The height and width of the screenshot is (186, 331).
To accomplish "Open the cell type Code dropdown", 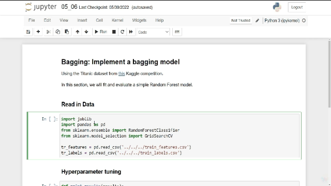I will [x=153, y=32].
